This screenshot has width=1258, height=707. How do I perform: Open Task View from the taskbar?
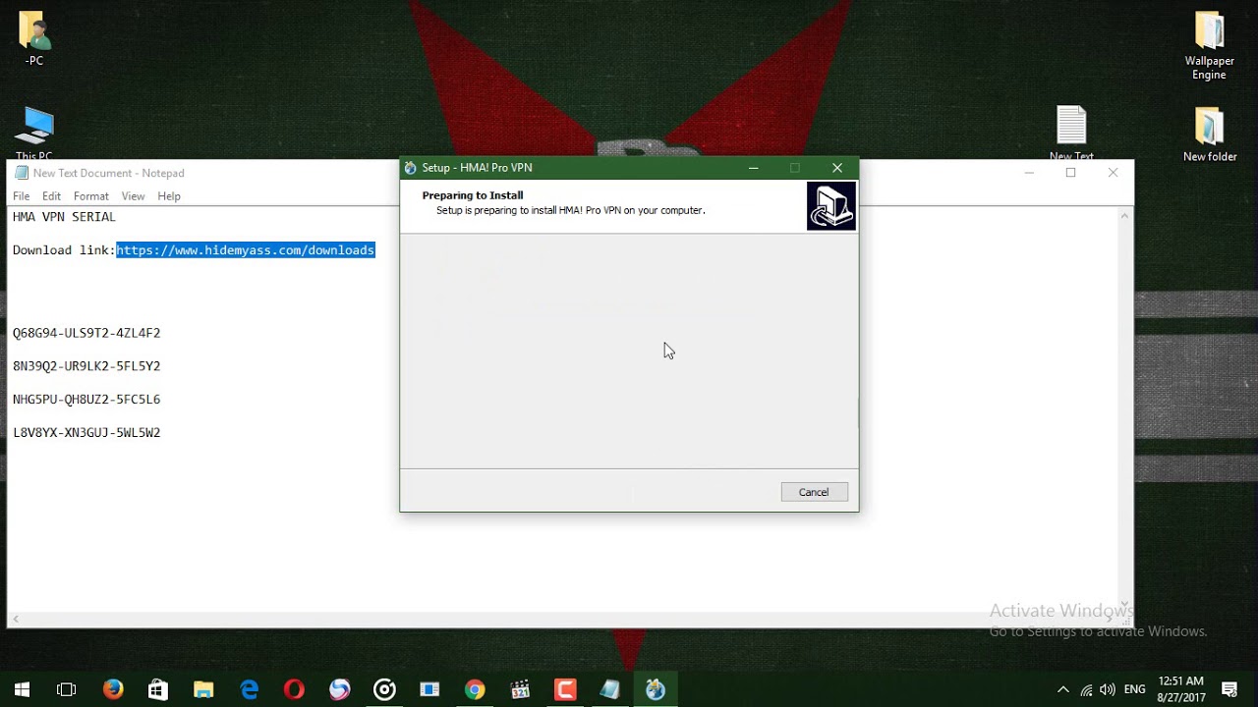coord(67,690)
